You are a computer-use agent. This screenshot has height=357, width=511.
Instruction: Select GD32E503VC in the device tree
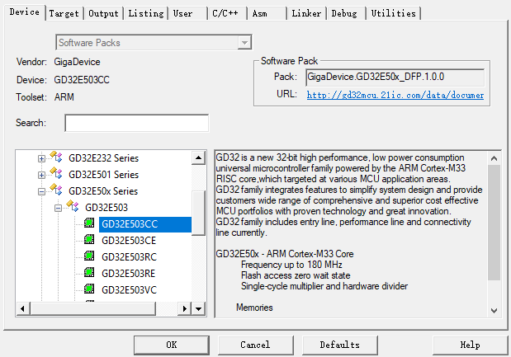point(129,290)
